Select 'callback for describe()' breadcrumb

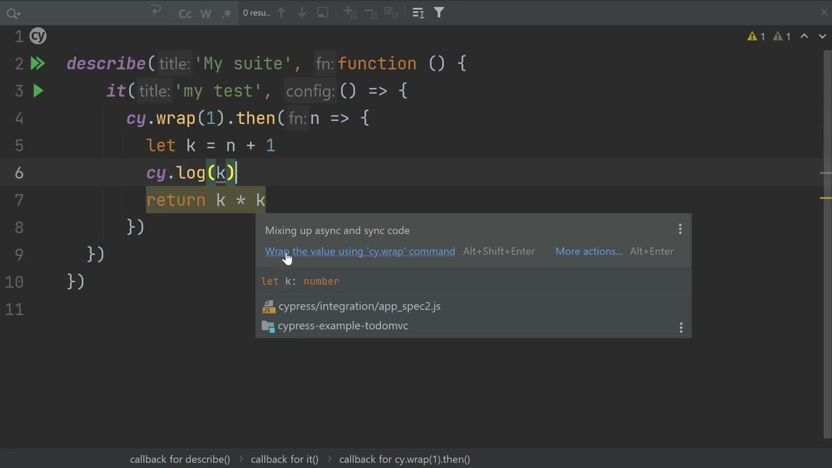(x=180, y=459)
